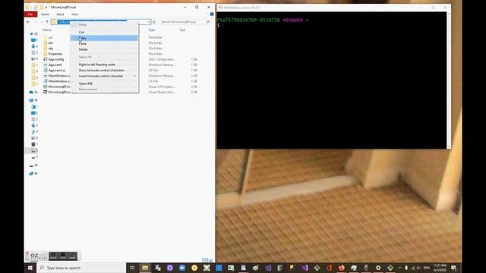The height and width of the screenshot is (273, 486).
Task: Select the obj folder
Action: pyautogui.click(x=51, y=49)
